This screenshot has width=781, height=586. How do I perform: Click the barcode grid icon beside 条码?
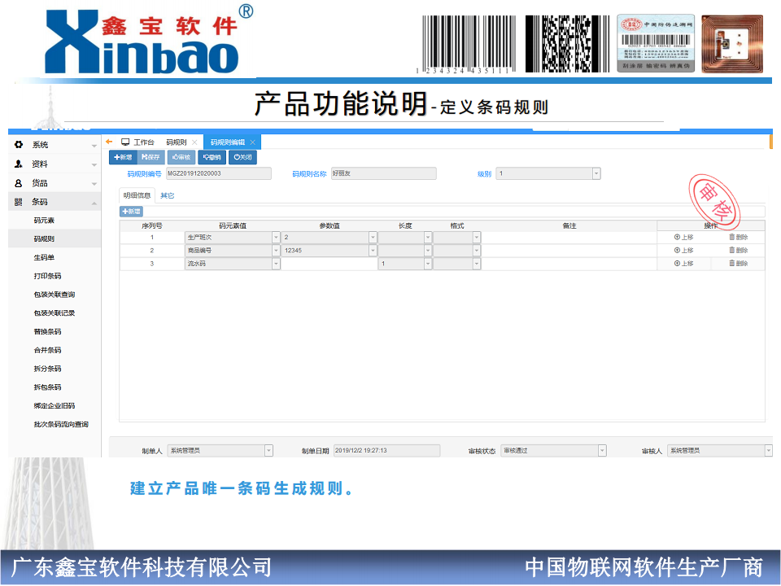point(19,202)
